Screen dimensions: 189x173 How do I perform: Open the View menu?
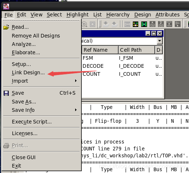36,15
